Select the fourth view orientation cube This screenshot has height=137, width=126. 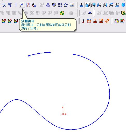(105, 5)
